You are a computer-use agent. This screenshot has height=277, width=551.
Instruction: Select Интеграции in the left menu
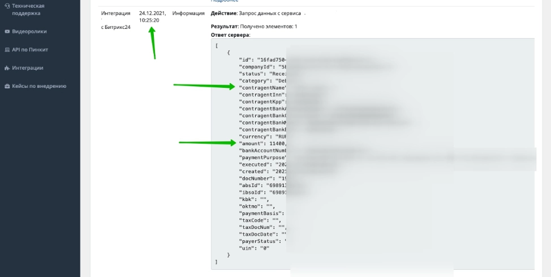28,68
